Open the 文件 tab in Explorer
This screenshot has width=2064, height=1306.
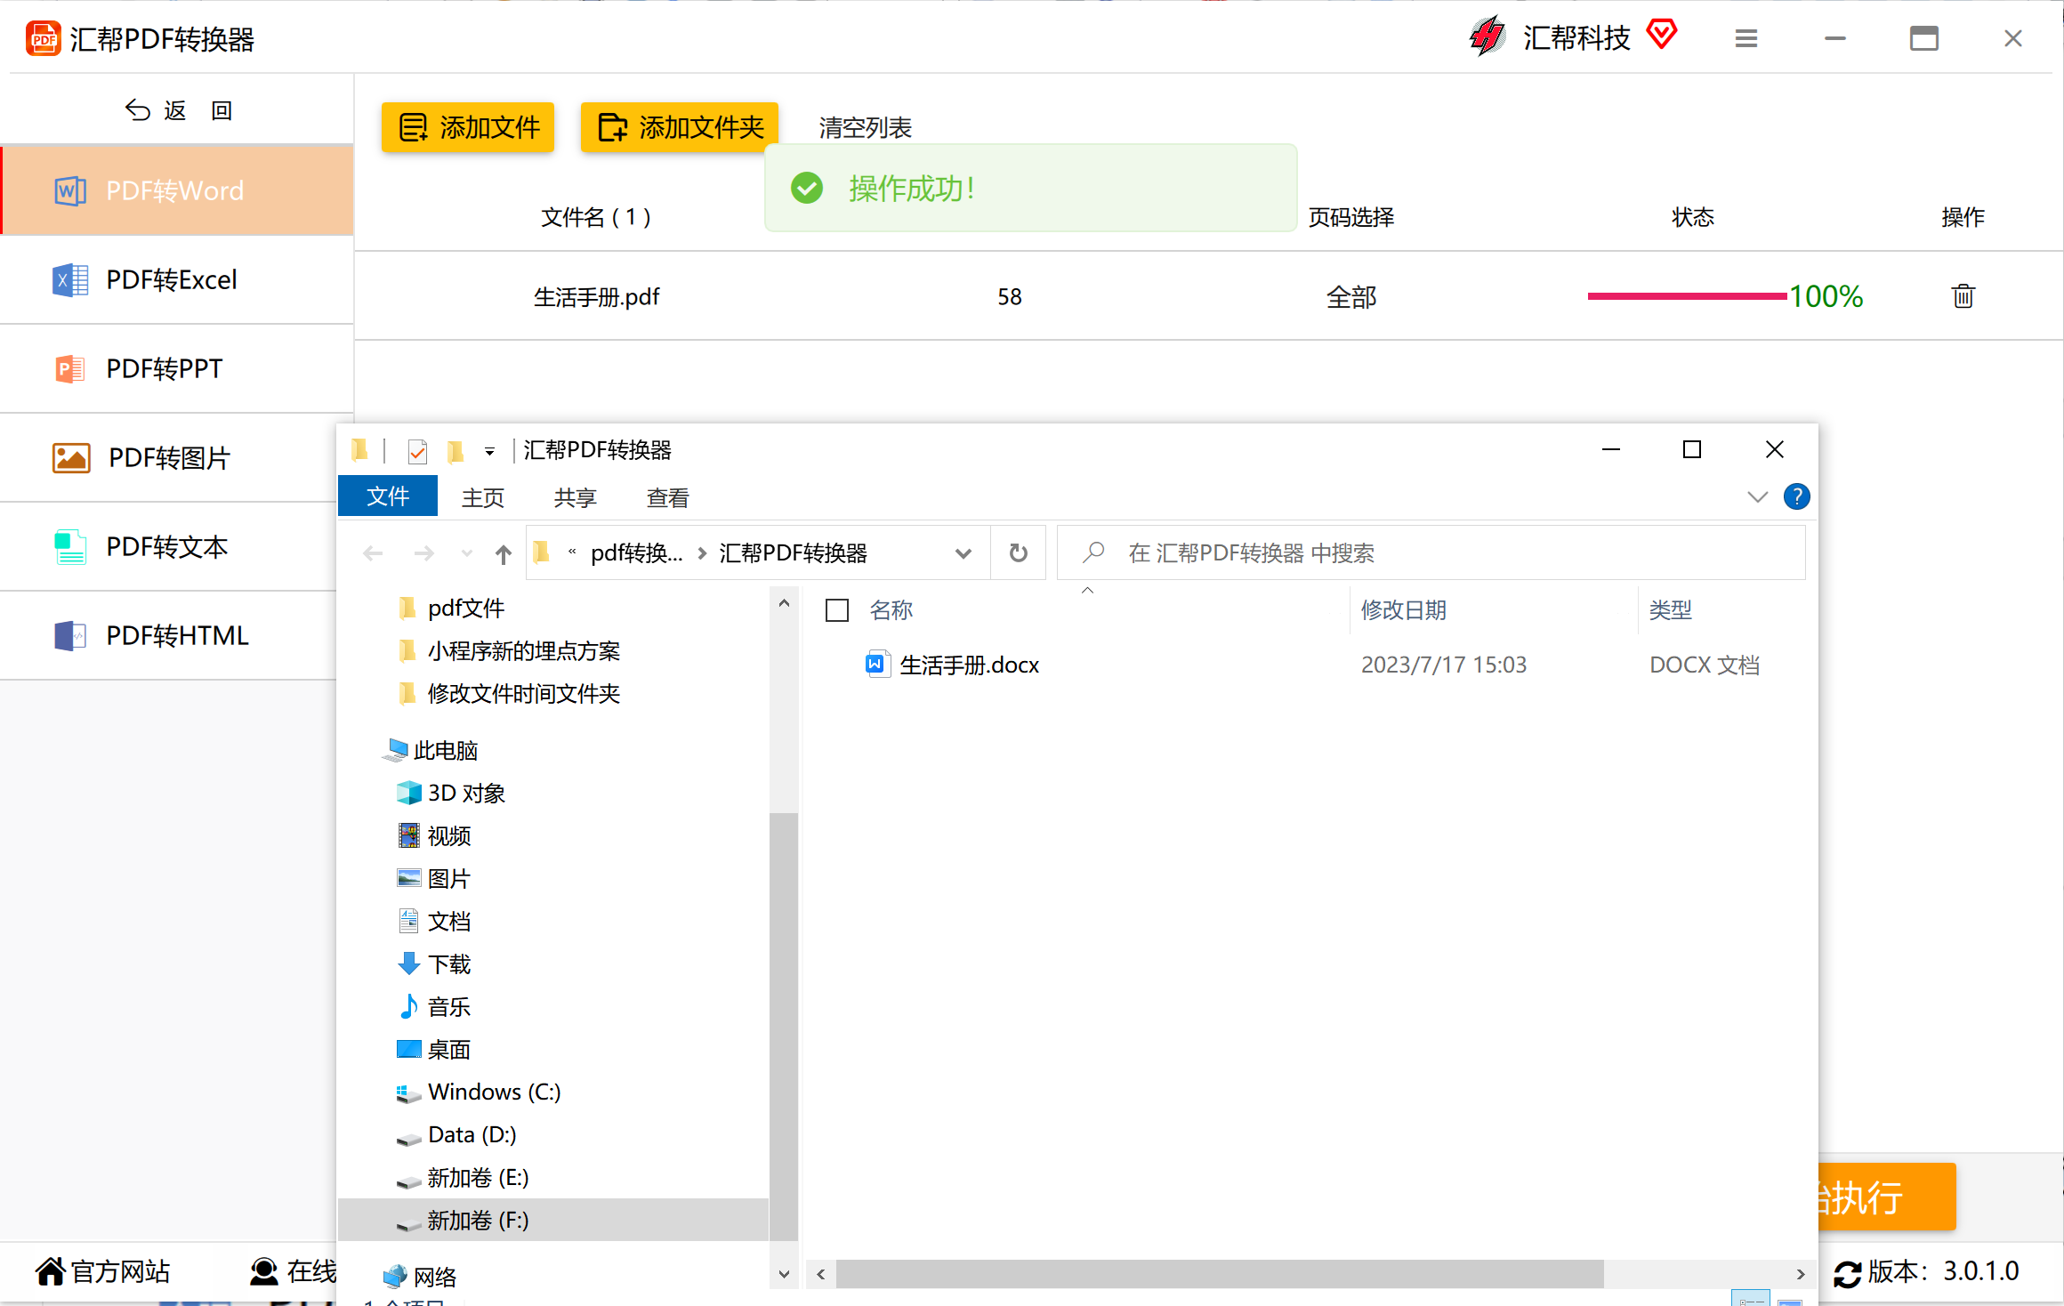point(388,496)
